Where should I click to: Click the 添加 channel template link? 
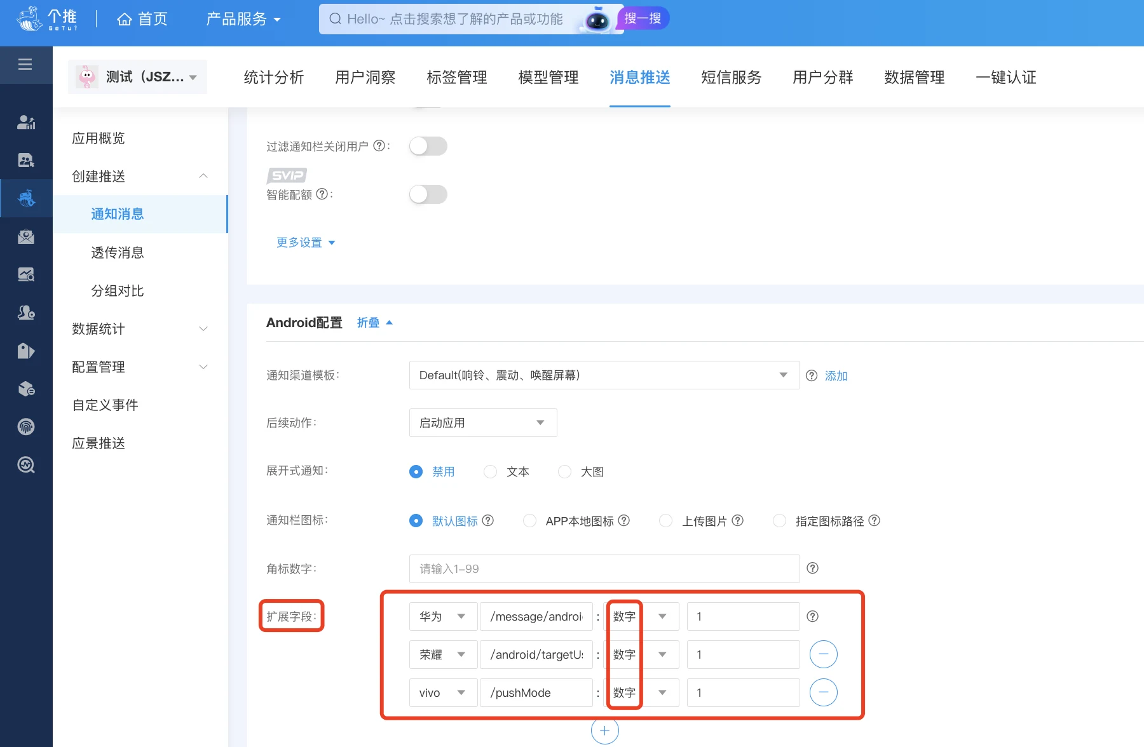(836, 376)
